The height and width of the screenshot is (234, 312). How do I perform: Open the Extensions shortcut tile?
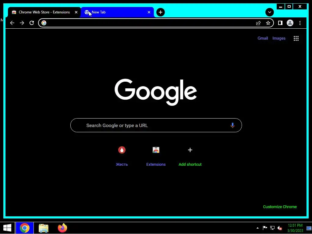pos(156,156)
